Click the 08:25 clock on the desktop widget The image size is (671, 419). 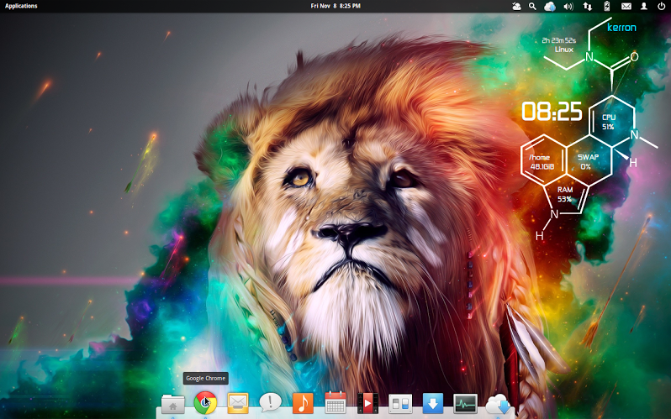click(x=552, y=111)
